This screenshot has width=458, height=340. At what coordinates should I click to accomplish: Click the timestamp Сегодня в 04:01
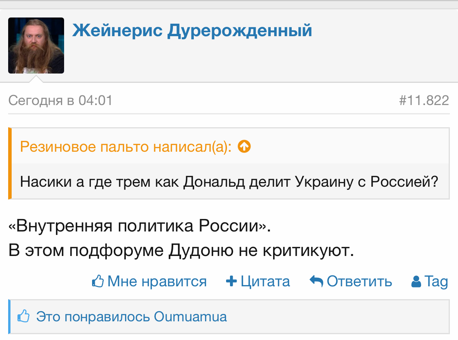click(61, 100)
